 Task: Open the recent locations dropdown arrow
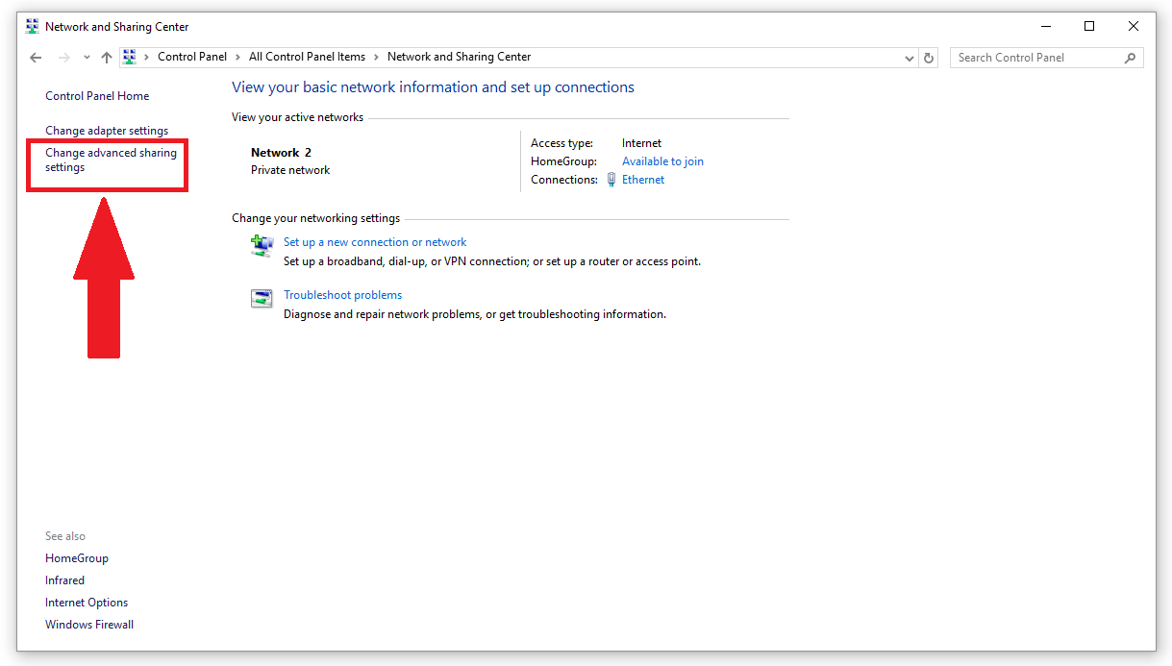tap(87, 58)
